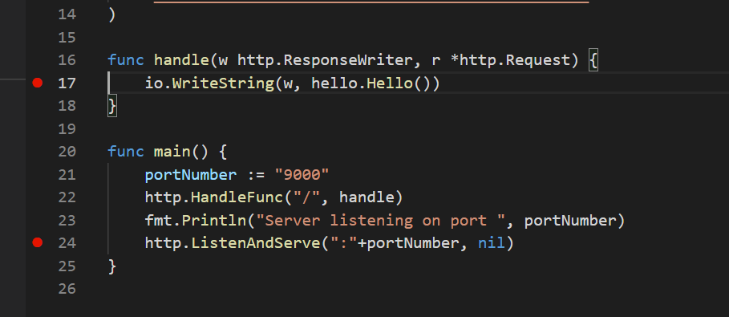The height and width of the screenshot is (317, 729).
Task: Click the main function name
Action: [172, 152]
